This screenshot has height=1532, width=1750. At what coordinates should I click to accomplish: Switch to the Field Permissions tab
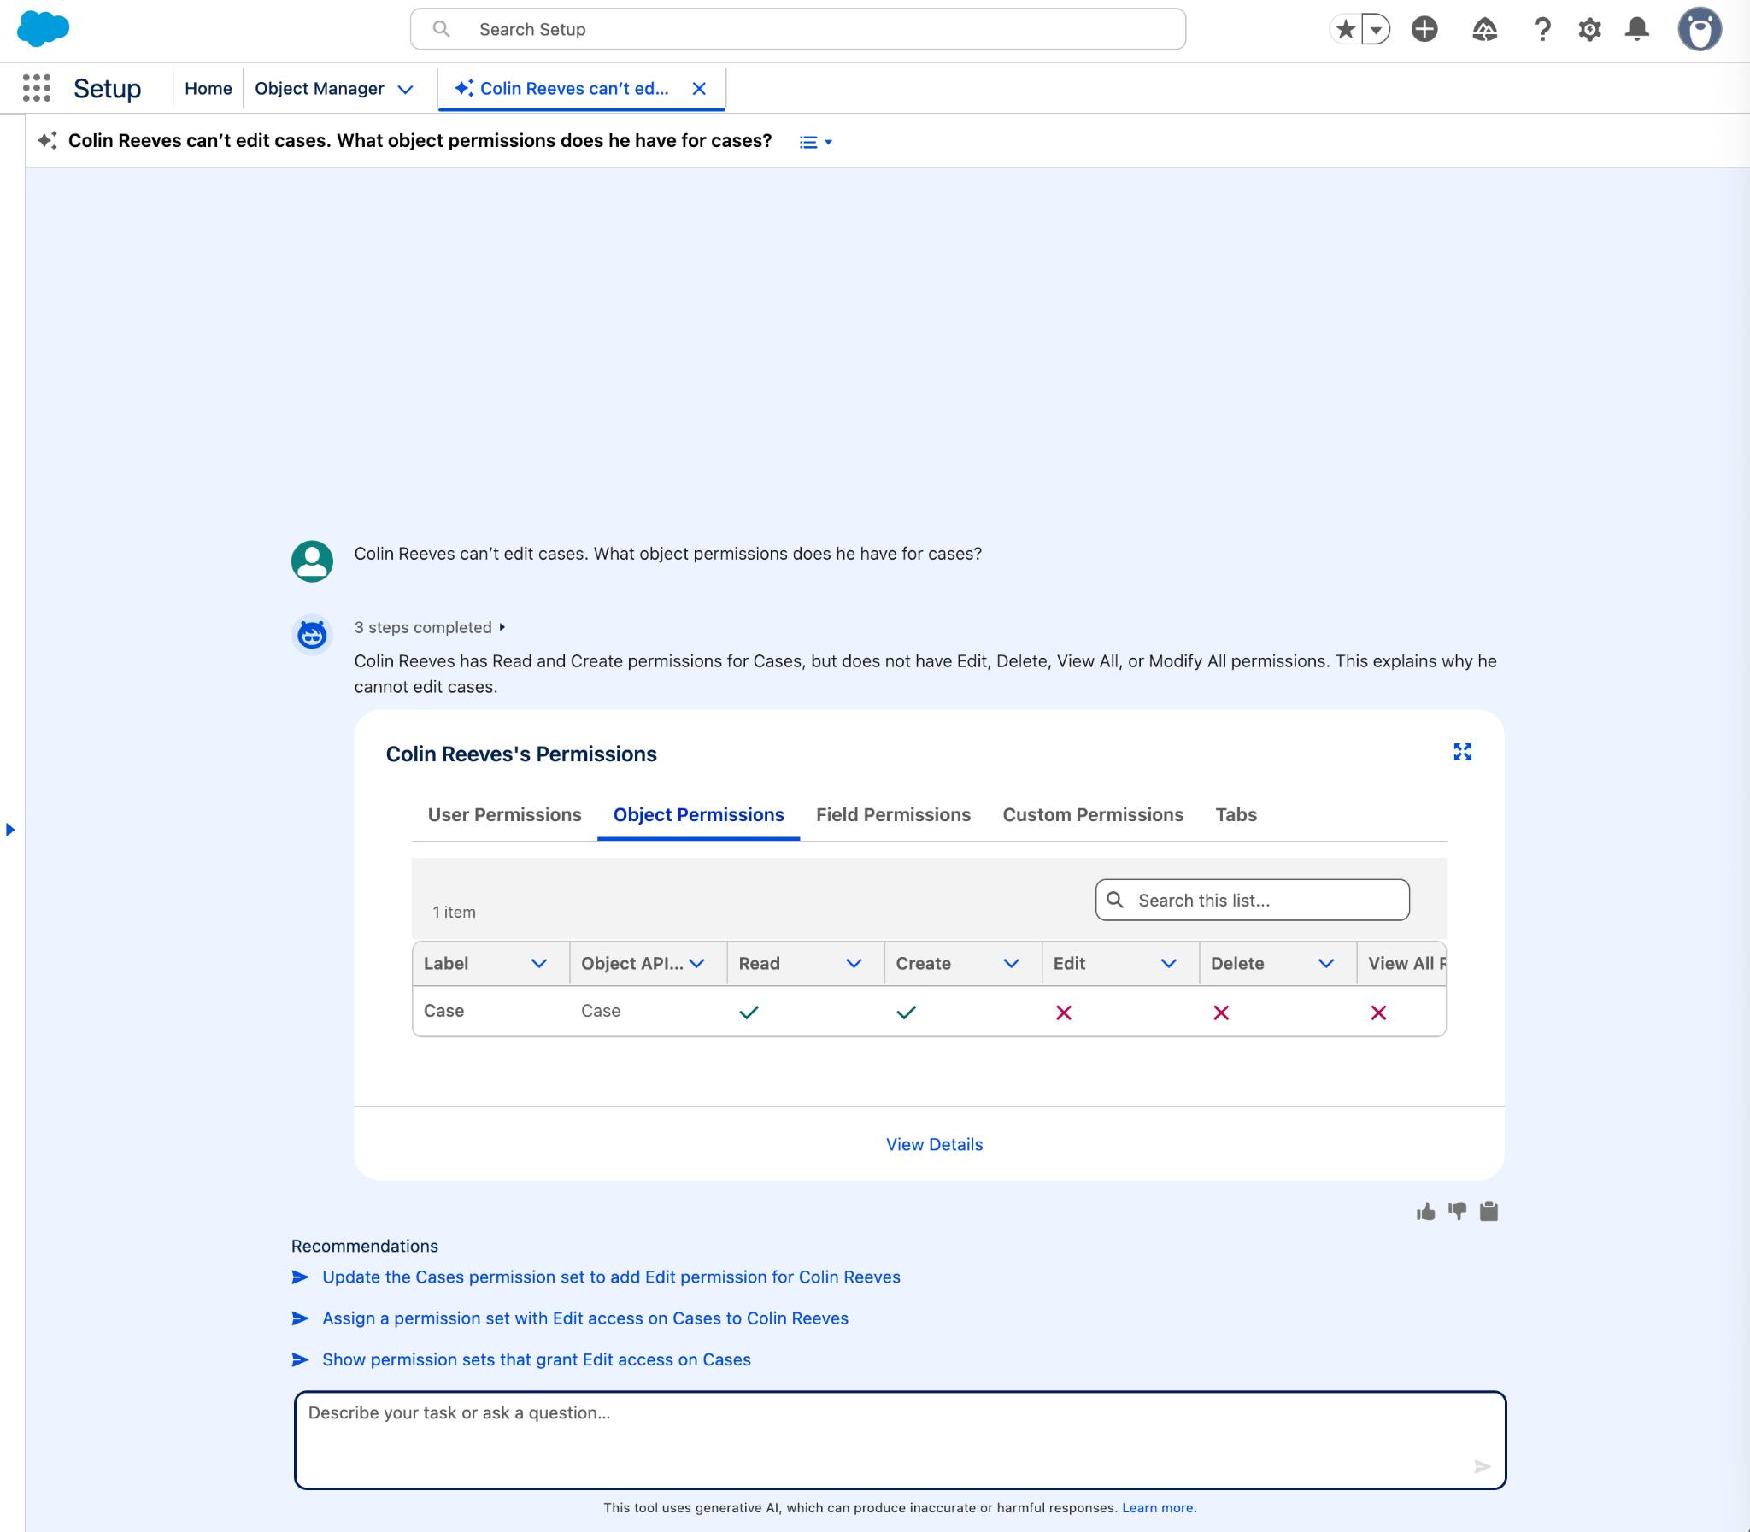coord(894,815)
